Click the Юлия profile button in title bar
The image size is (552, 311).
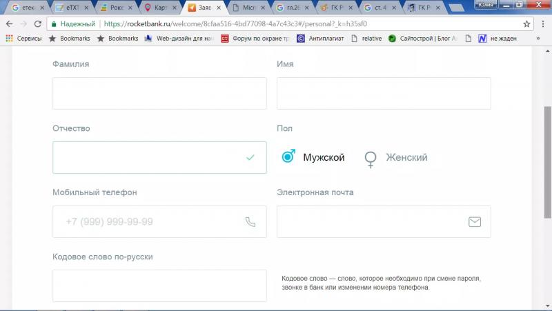click(x=486, y=4)
